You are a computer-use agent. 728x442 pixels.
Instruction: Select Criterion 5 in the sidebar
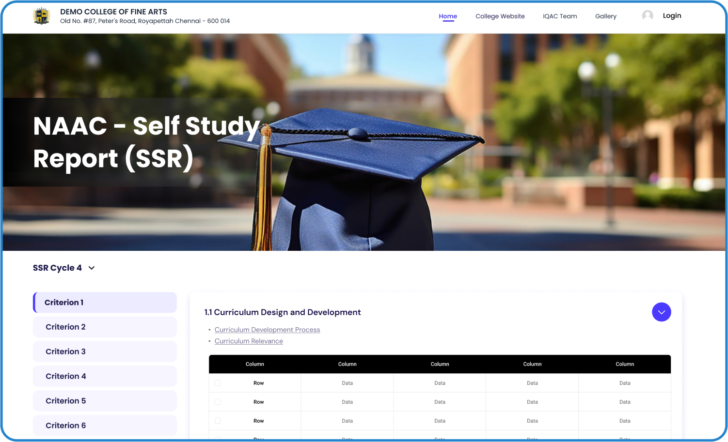click(x=104, y=401)
